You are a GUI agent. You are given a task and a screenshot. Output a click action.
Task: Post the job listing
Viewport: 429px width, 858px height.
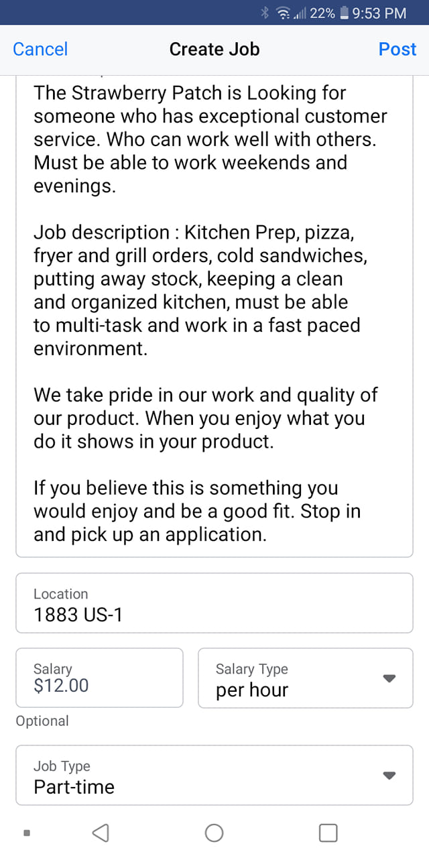[397, 49]
